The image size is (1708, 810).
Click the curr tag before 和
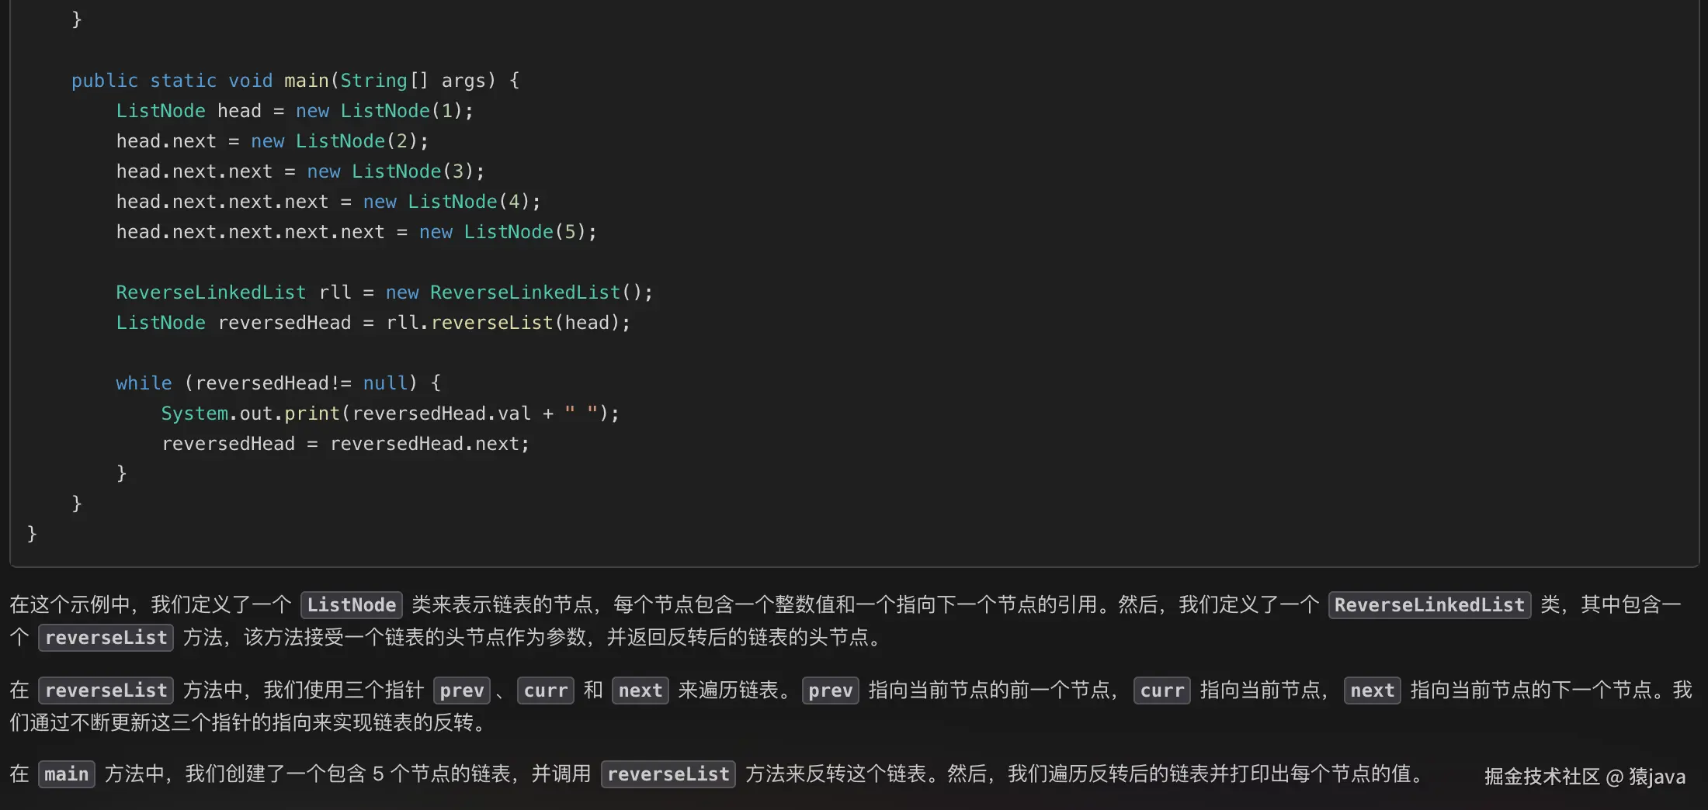click(545, 690)
